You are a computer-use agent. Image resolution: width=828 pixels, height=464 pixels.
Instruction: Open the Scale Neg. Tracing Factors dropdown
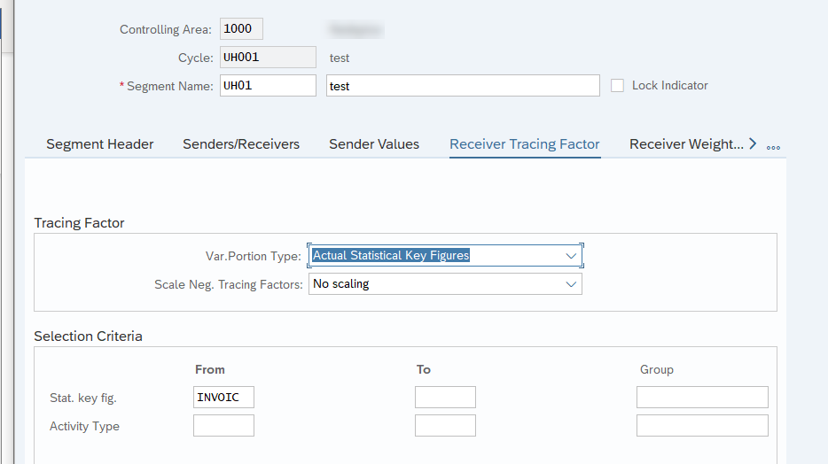[570, 284]
